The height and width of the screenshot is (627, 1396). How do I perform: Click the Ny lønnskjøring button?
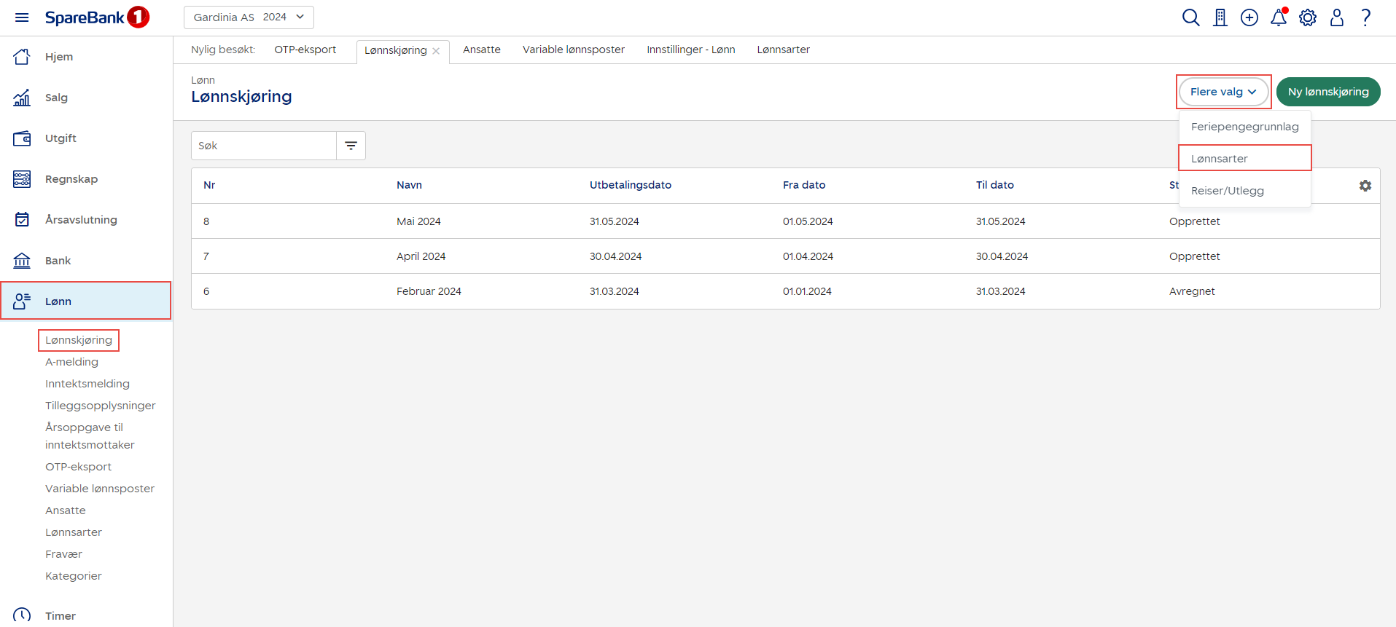[x=1327, y=92]
